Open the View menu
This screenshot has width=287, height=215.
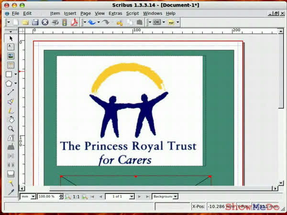tap(99, 13)
